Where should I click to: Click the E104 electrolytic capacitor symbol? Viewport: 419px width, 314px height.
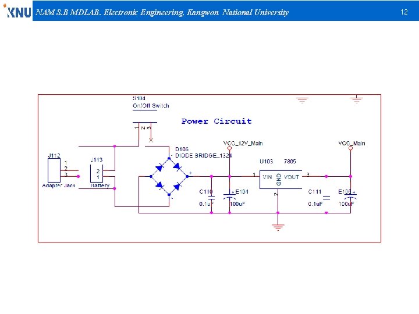coord(229,197)
